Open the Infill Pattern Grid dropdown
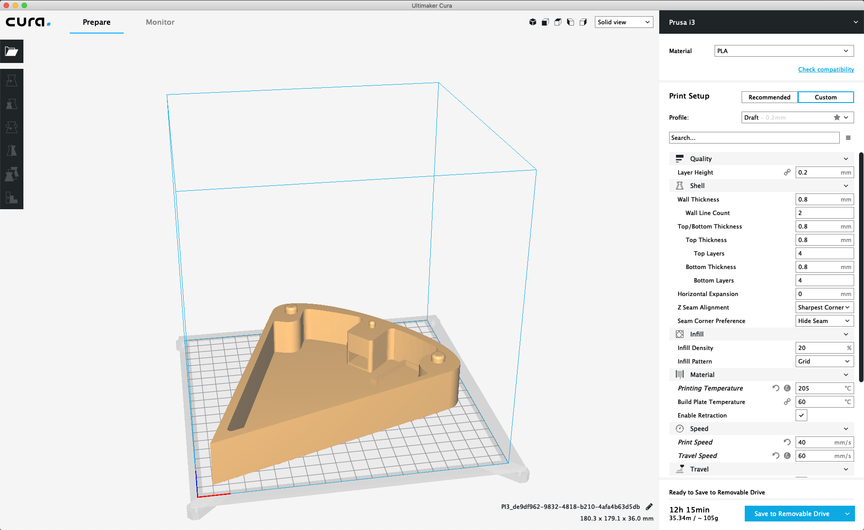The height and width of the screenshot is (530, 864). [x=824, y=361]
